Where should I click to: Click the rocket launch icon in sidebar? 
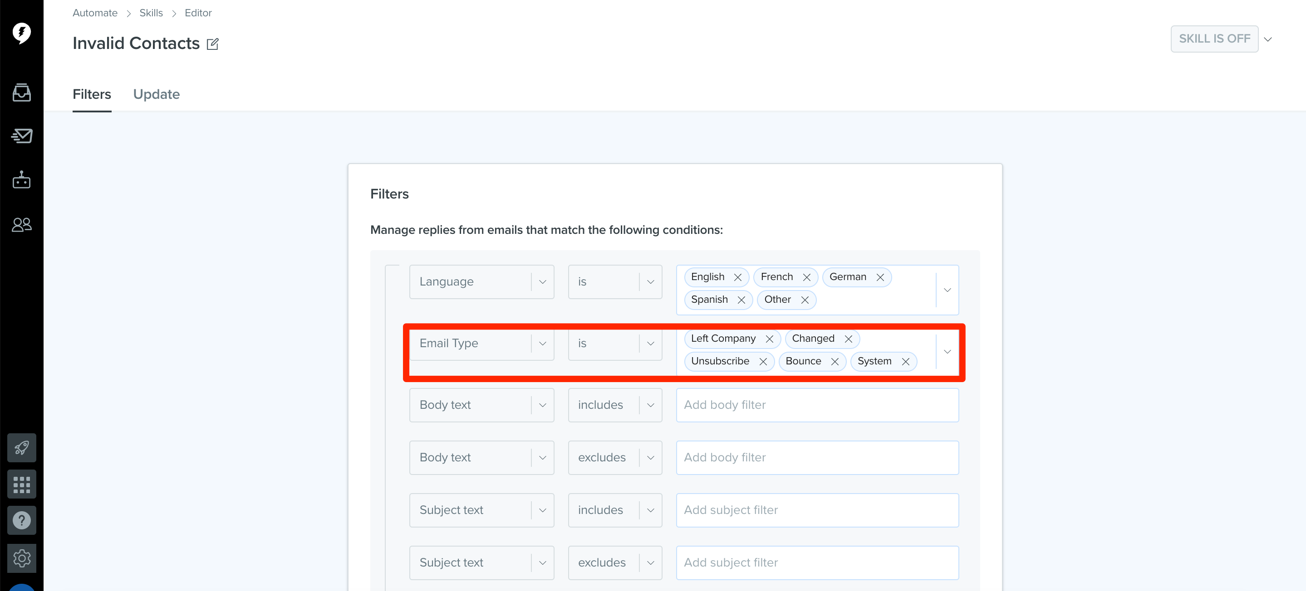tap(21, 448)
